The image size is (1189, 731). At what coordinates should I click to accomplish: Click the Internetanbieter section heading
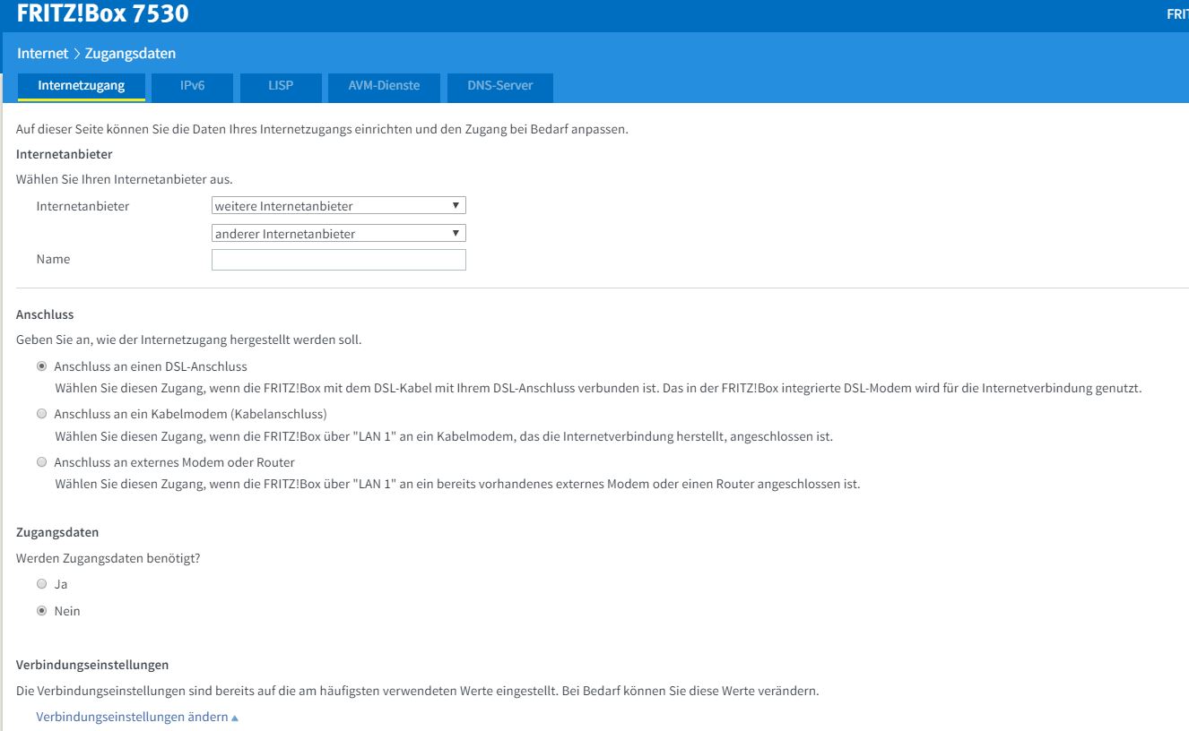[x=65, y=154]
